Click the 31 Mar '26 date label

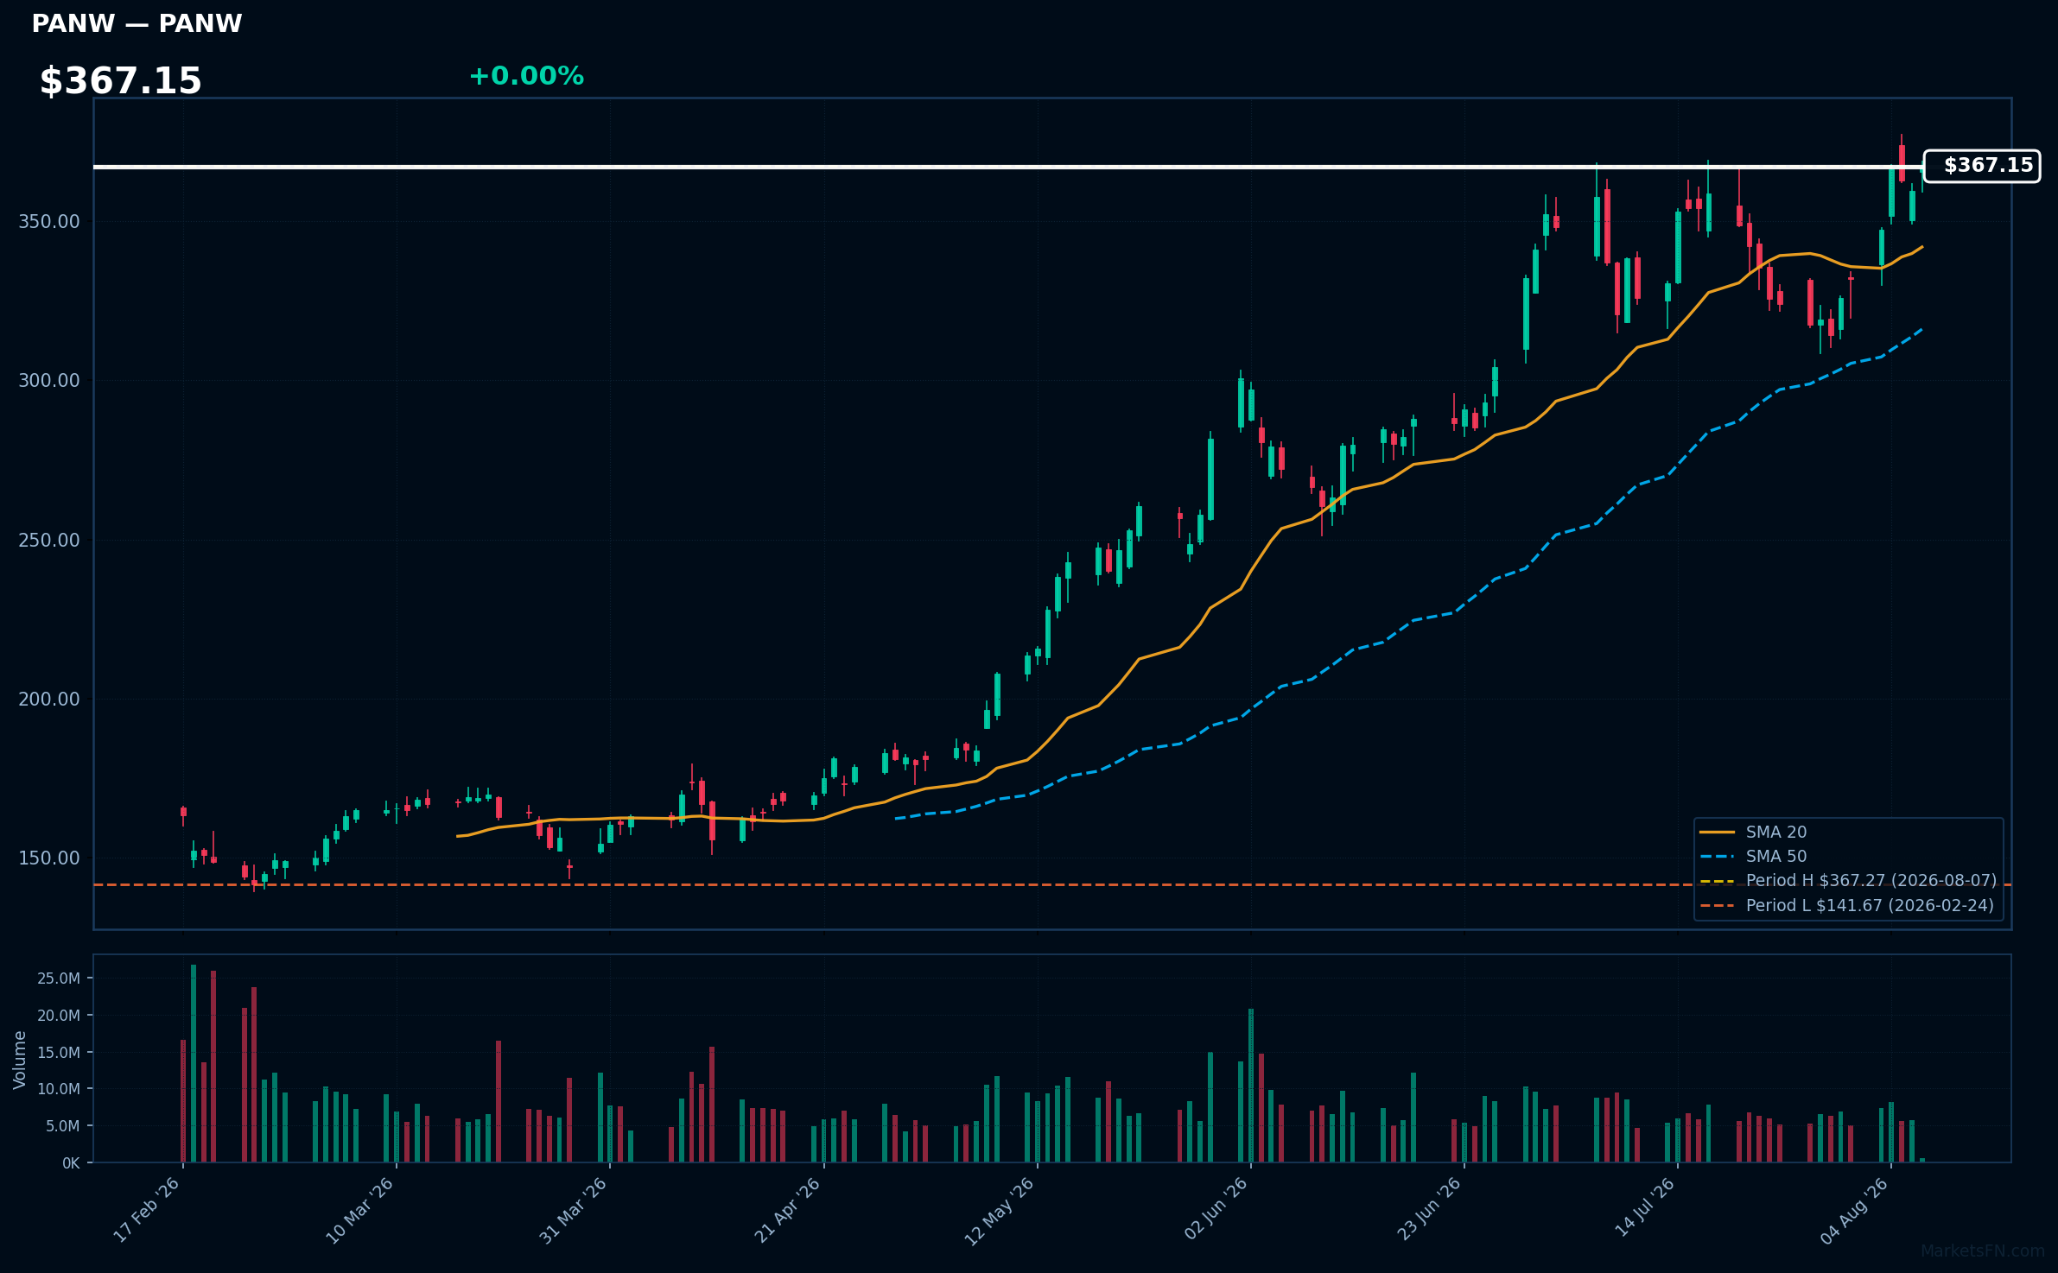574,1211
